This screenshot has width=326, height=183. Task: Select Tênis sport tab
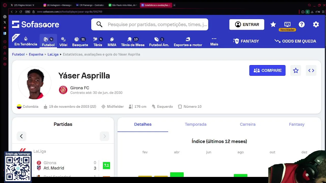(x=98, y=42)
